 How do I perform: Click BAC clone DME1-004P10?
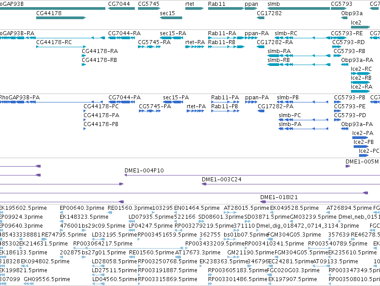(252, 175)
